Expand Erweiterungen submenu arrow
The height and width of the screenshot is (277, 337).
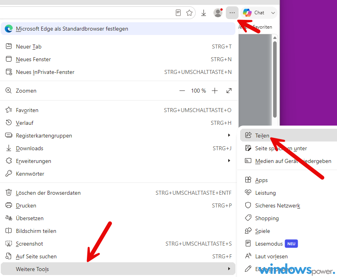point(229,161)
